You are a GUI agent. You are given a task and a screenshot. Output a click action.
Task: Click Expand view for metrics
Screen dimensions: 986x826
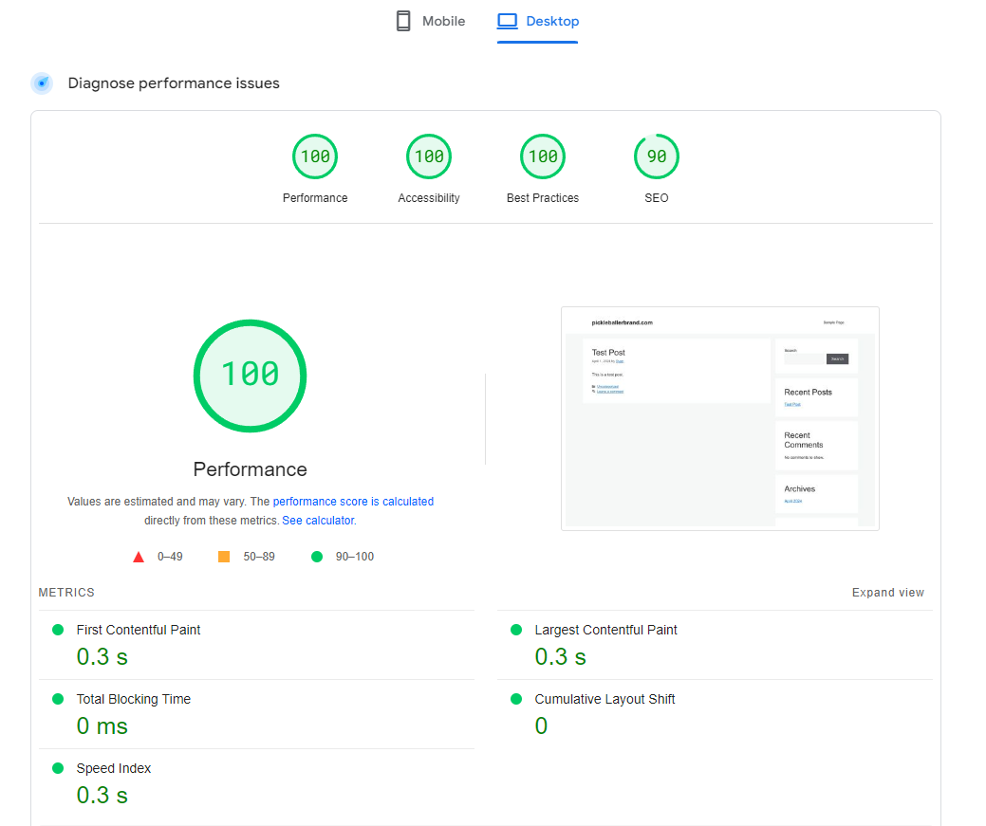(x=888, y=593)
